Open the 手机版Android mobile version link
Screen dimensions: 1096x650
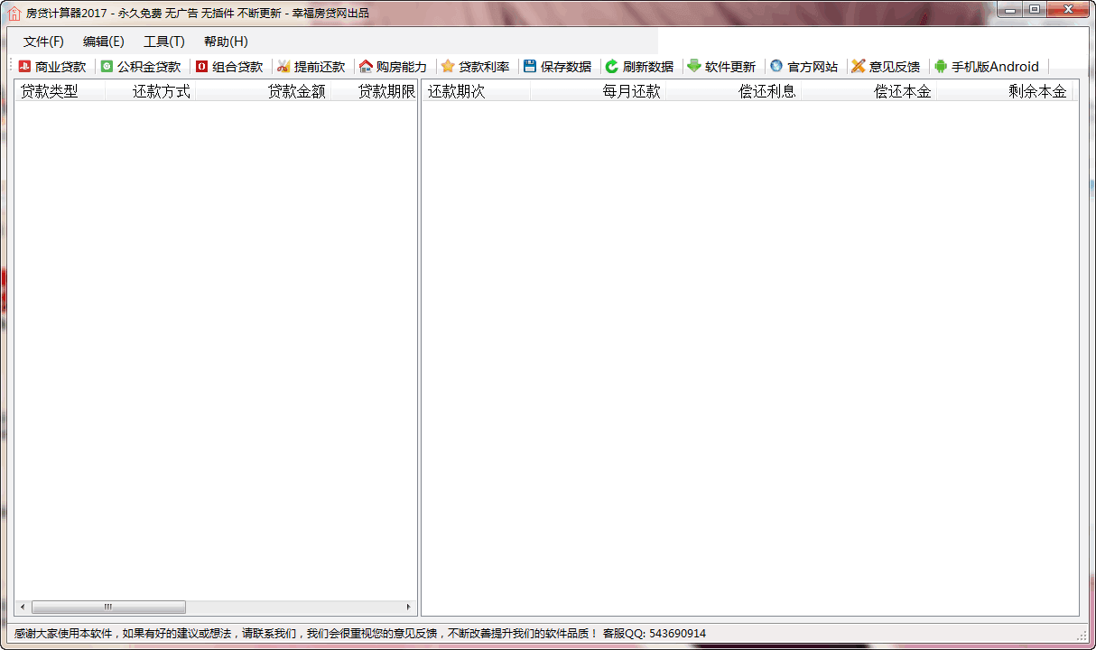point(987,67)
